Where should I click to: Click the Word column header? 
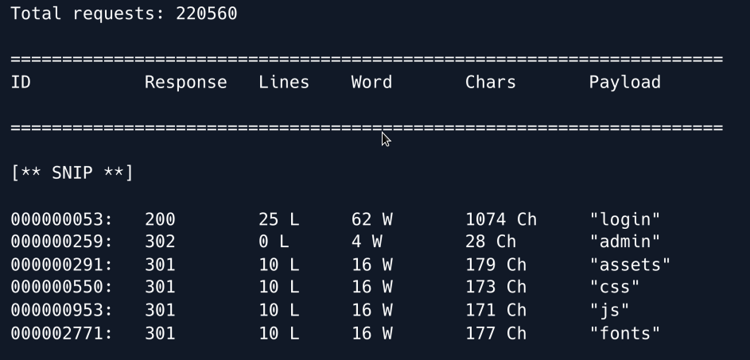[x=371, y=83]
